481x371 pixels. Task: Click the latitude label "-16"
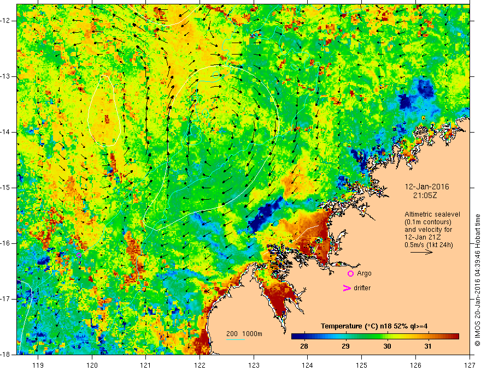6,243
